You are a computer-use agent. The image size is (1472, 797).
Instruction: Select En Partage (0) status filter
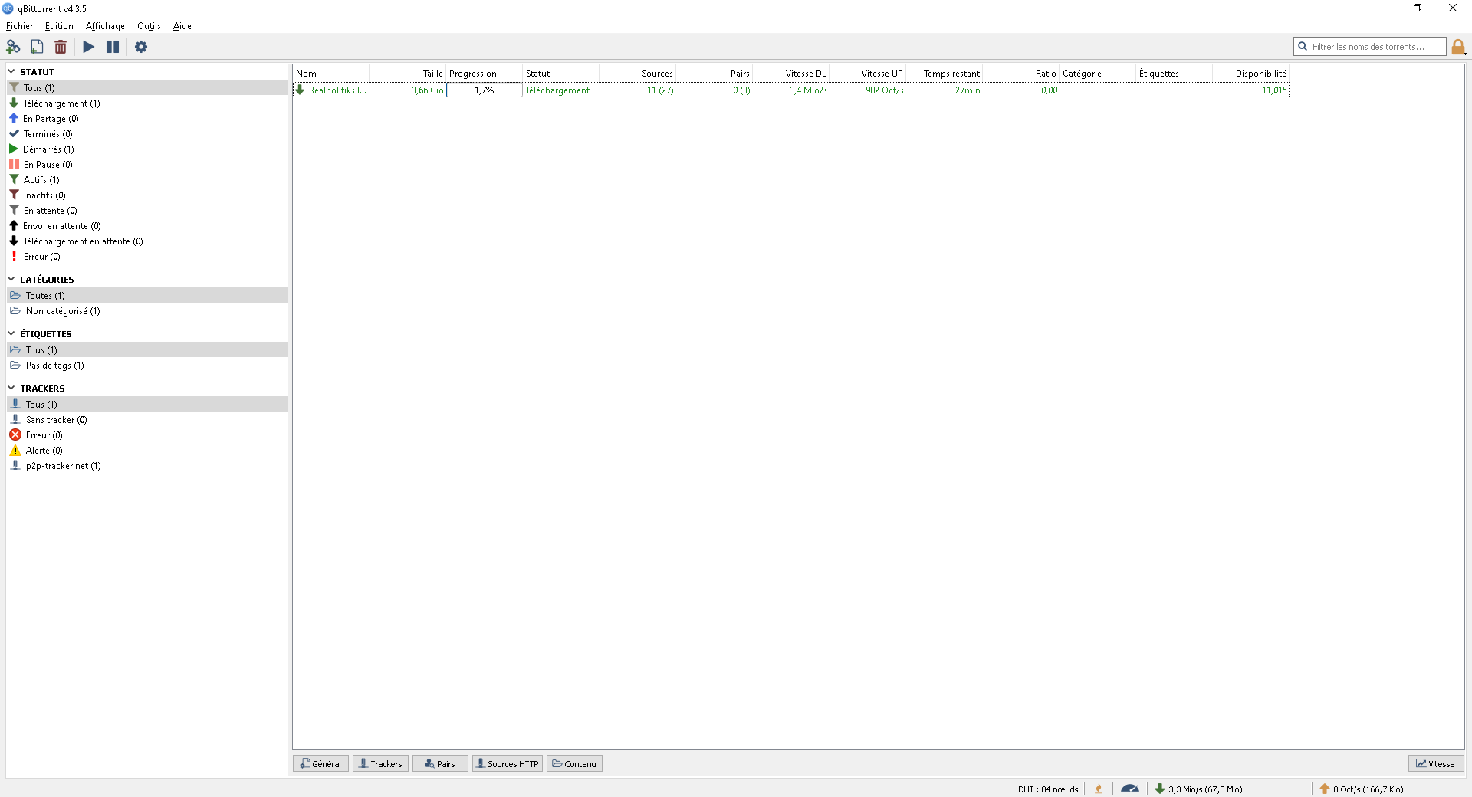coord(147,119)
